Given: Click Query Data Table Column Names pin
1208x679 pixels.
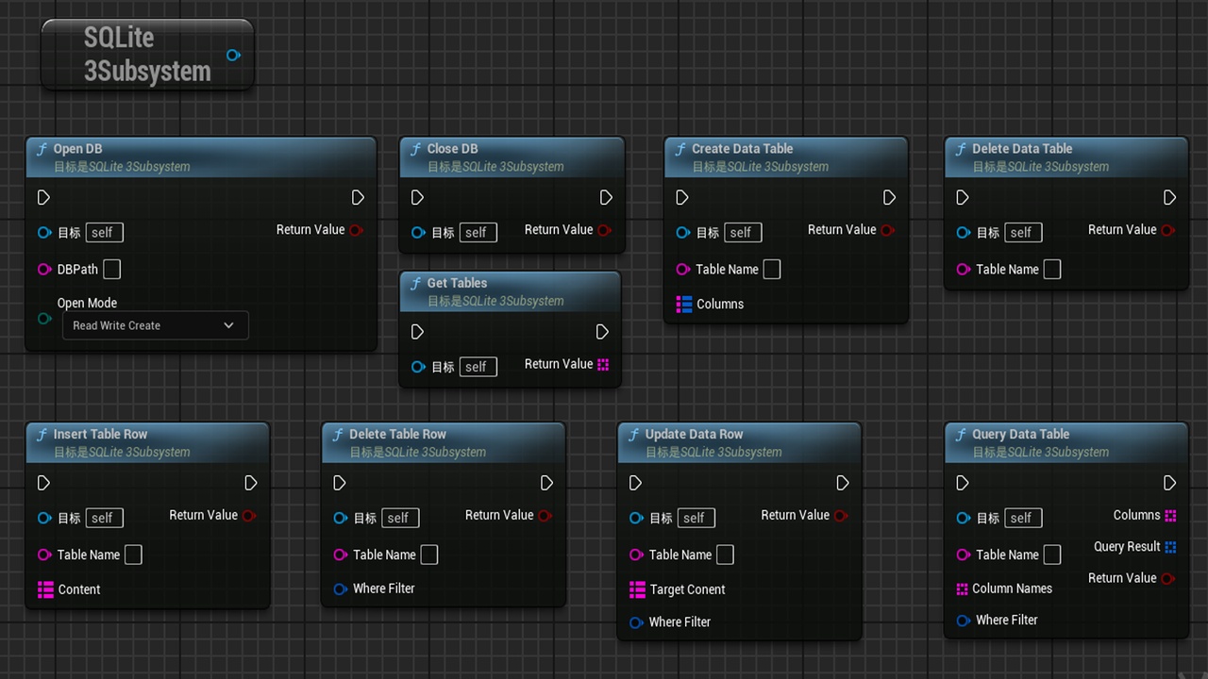Looking at the screenshot, I should tap(963, 588).
